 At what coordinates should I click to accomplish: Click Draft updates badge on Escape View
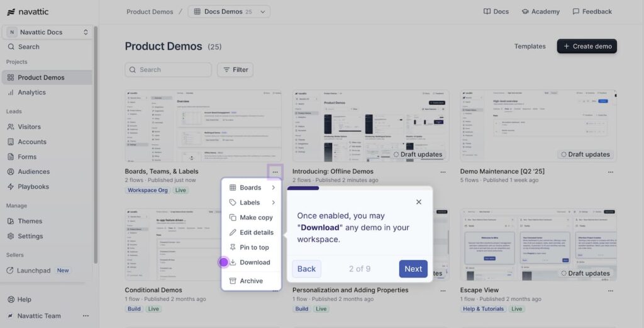click(586, 273)
